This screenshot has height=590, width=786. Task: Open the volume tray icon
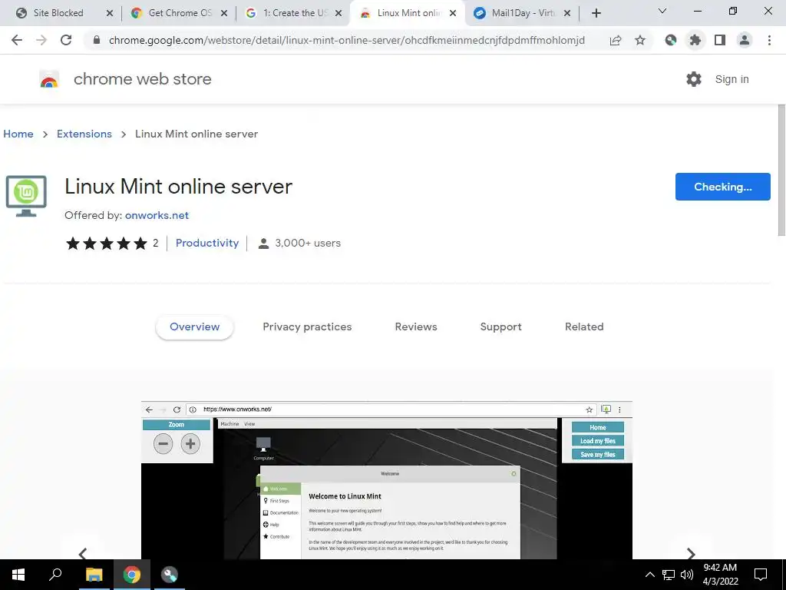tap(687, 575)
